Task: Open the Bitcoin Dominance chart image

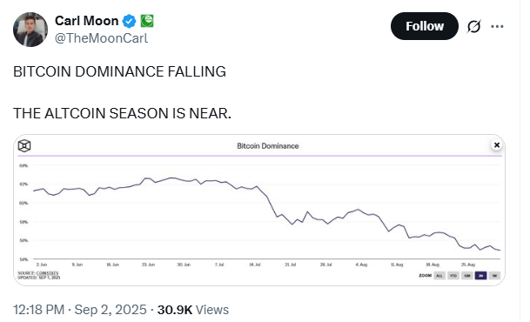Action: tap(259, 210)
